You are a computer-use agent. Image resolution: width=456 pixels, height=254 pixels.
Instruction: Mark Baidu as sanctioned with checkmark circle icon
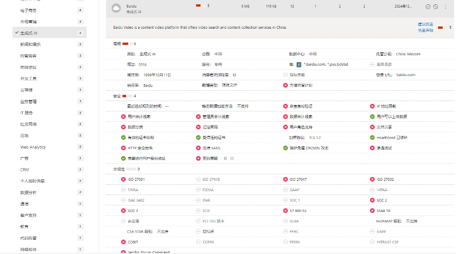click(x=428, y=7)
